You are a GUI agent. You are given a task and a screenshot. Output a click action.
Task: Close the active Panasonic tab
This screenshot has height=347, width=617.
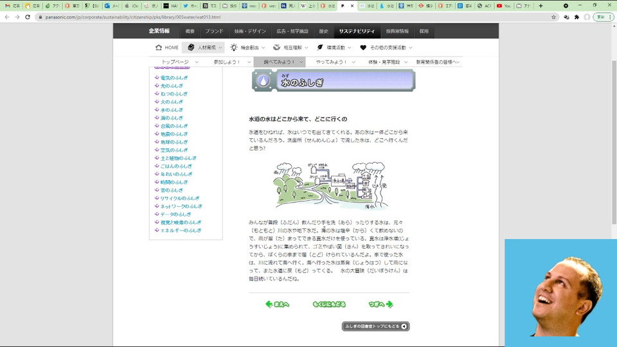pos(352,6)
